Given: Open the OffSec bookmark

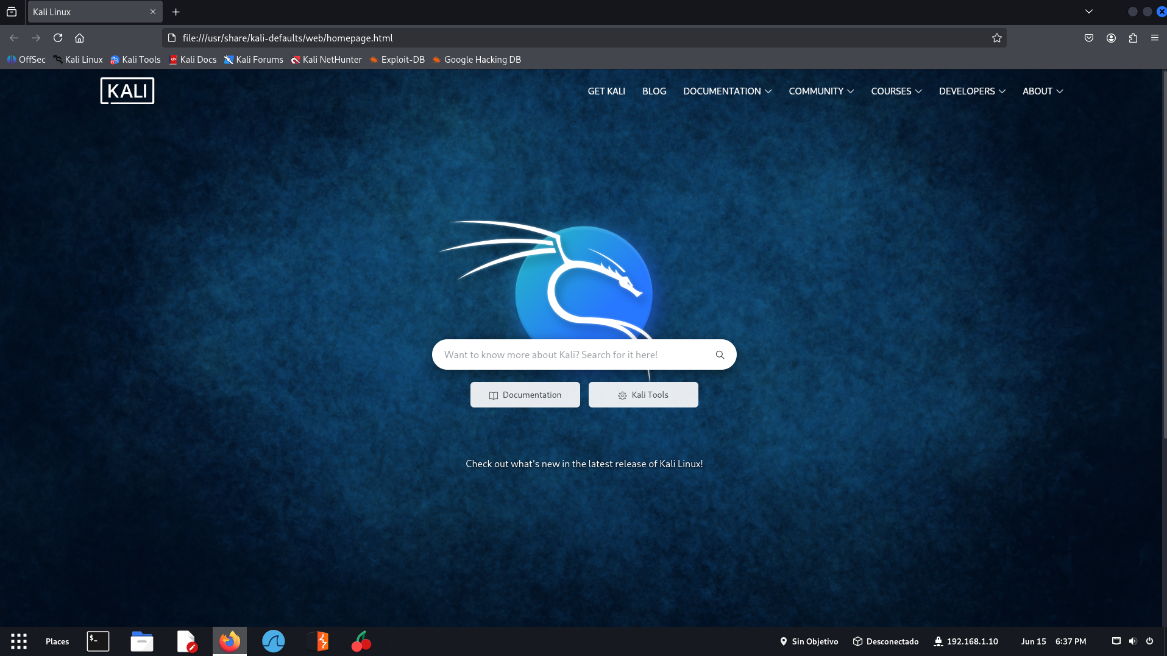Looking at the screenshot, I should 26,60.
